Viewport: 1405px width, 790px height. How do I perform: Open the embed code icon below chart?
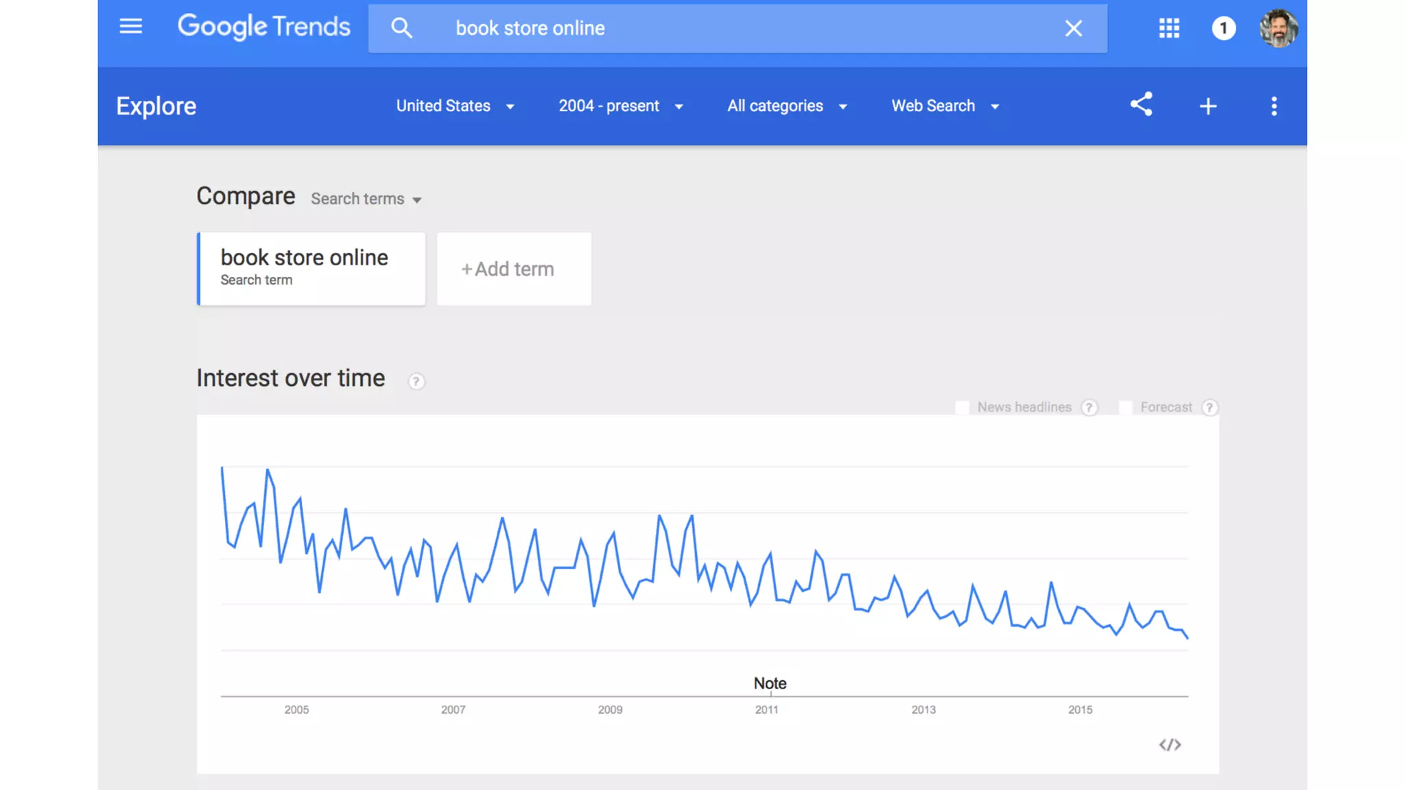[1170, 745]
